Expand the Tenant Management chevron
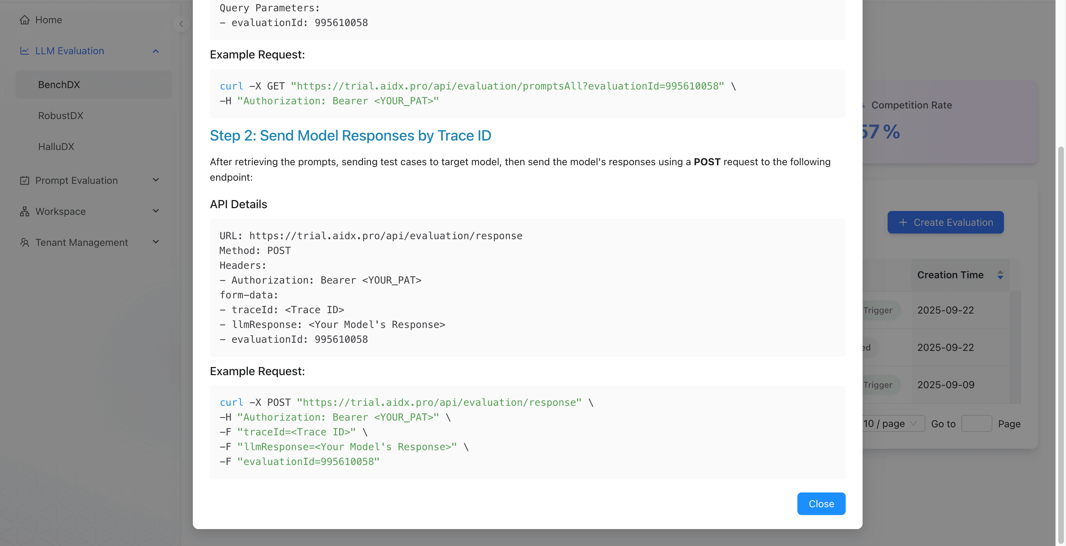 155,242
